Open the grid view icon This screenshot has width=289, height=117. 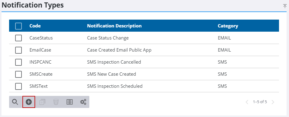[x=69, y=102]
